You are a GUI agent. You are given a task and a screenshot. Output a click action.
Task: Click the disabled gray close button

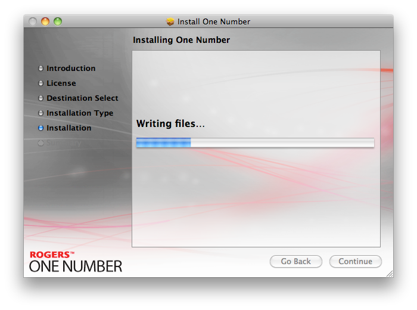click(33, 21)
